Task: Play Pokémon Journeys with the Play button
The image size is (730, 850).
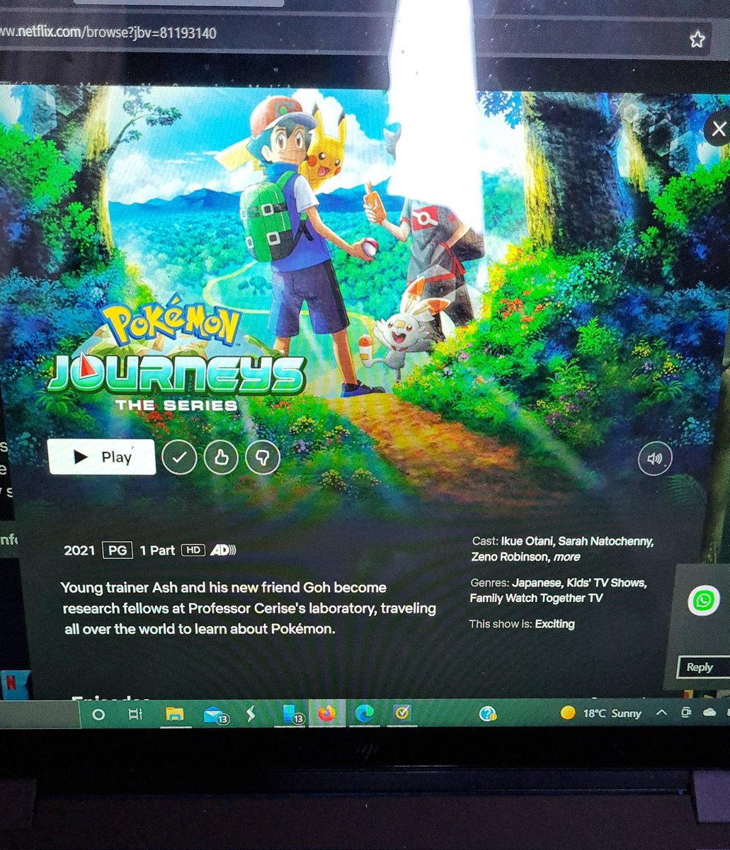Action: click(x=102, y=457)
